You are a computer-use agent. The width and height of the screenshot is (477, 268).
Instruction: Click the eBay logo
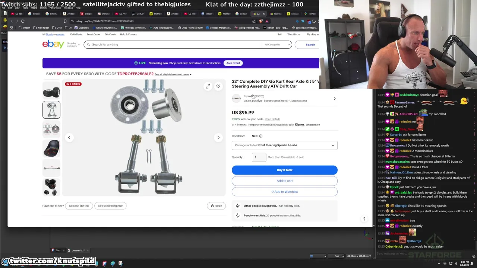(x=53, y=44)
